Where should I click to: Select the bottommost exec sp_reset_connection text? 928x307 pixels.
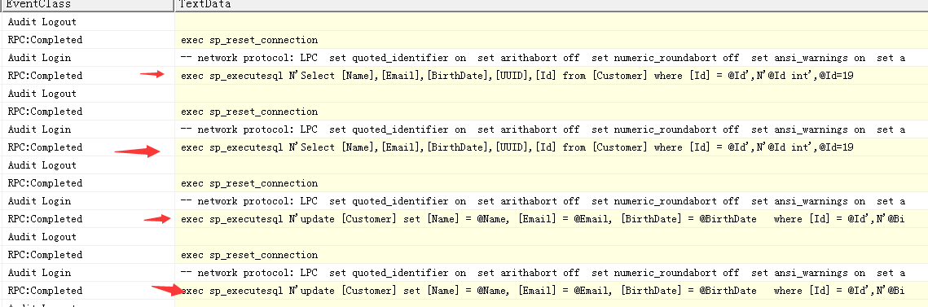249,255
